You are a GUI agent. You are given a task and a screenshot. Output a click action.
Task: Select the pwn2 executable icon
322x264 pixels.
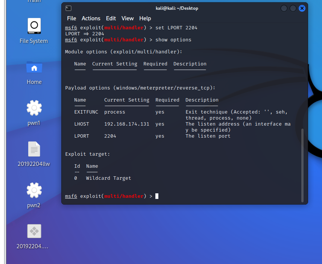tap(34, 190)
